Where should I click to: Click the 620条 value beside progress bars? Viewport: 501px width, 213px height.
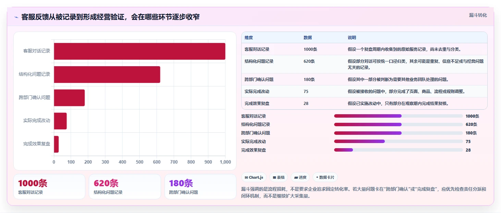(471, 125)
